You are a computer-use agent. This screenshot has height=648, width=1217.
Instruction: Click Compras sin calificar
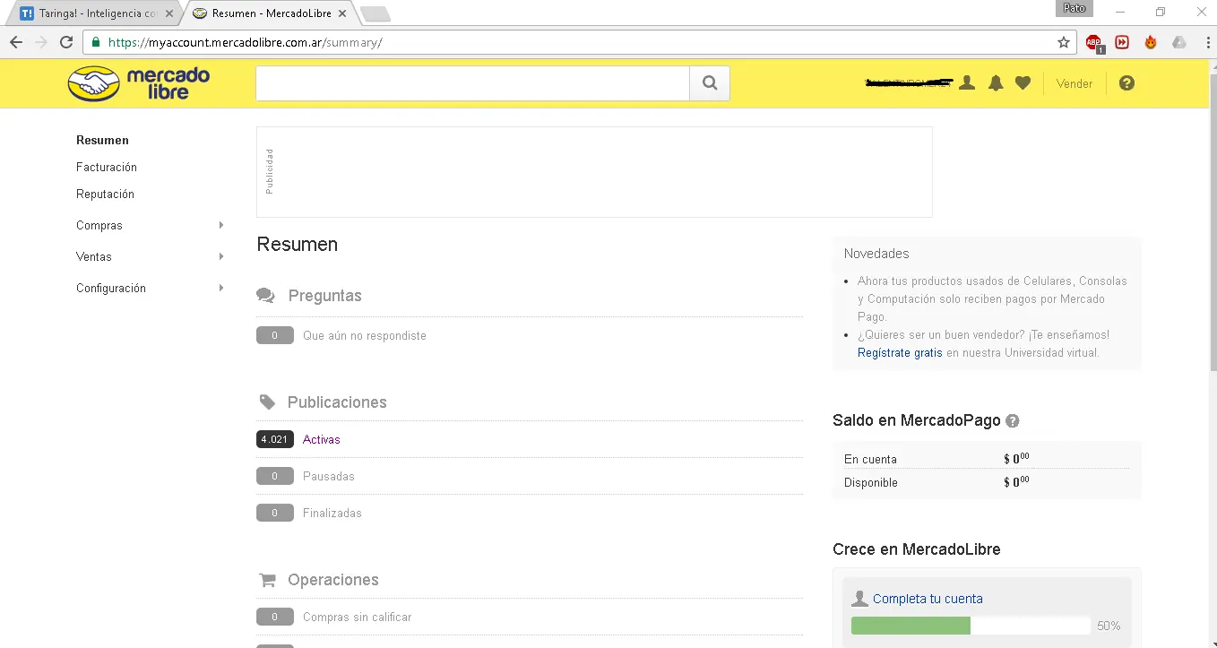click(x=358, y=617)
